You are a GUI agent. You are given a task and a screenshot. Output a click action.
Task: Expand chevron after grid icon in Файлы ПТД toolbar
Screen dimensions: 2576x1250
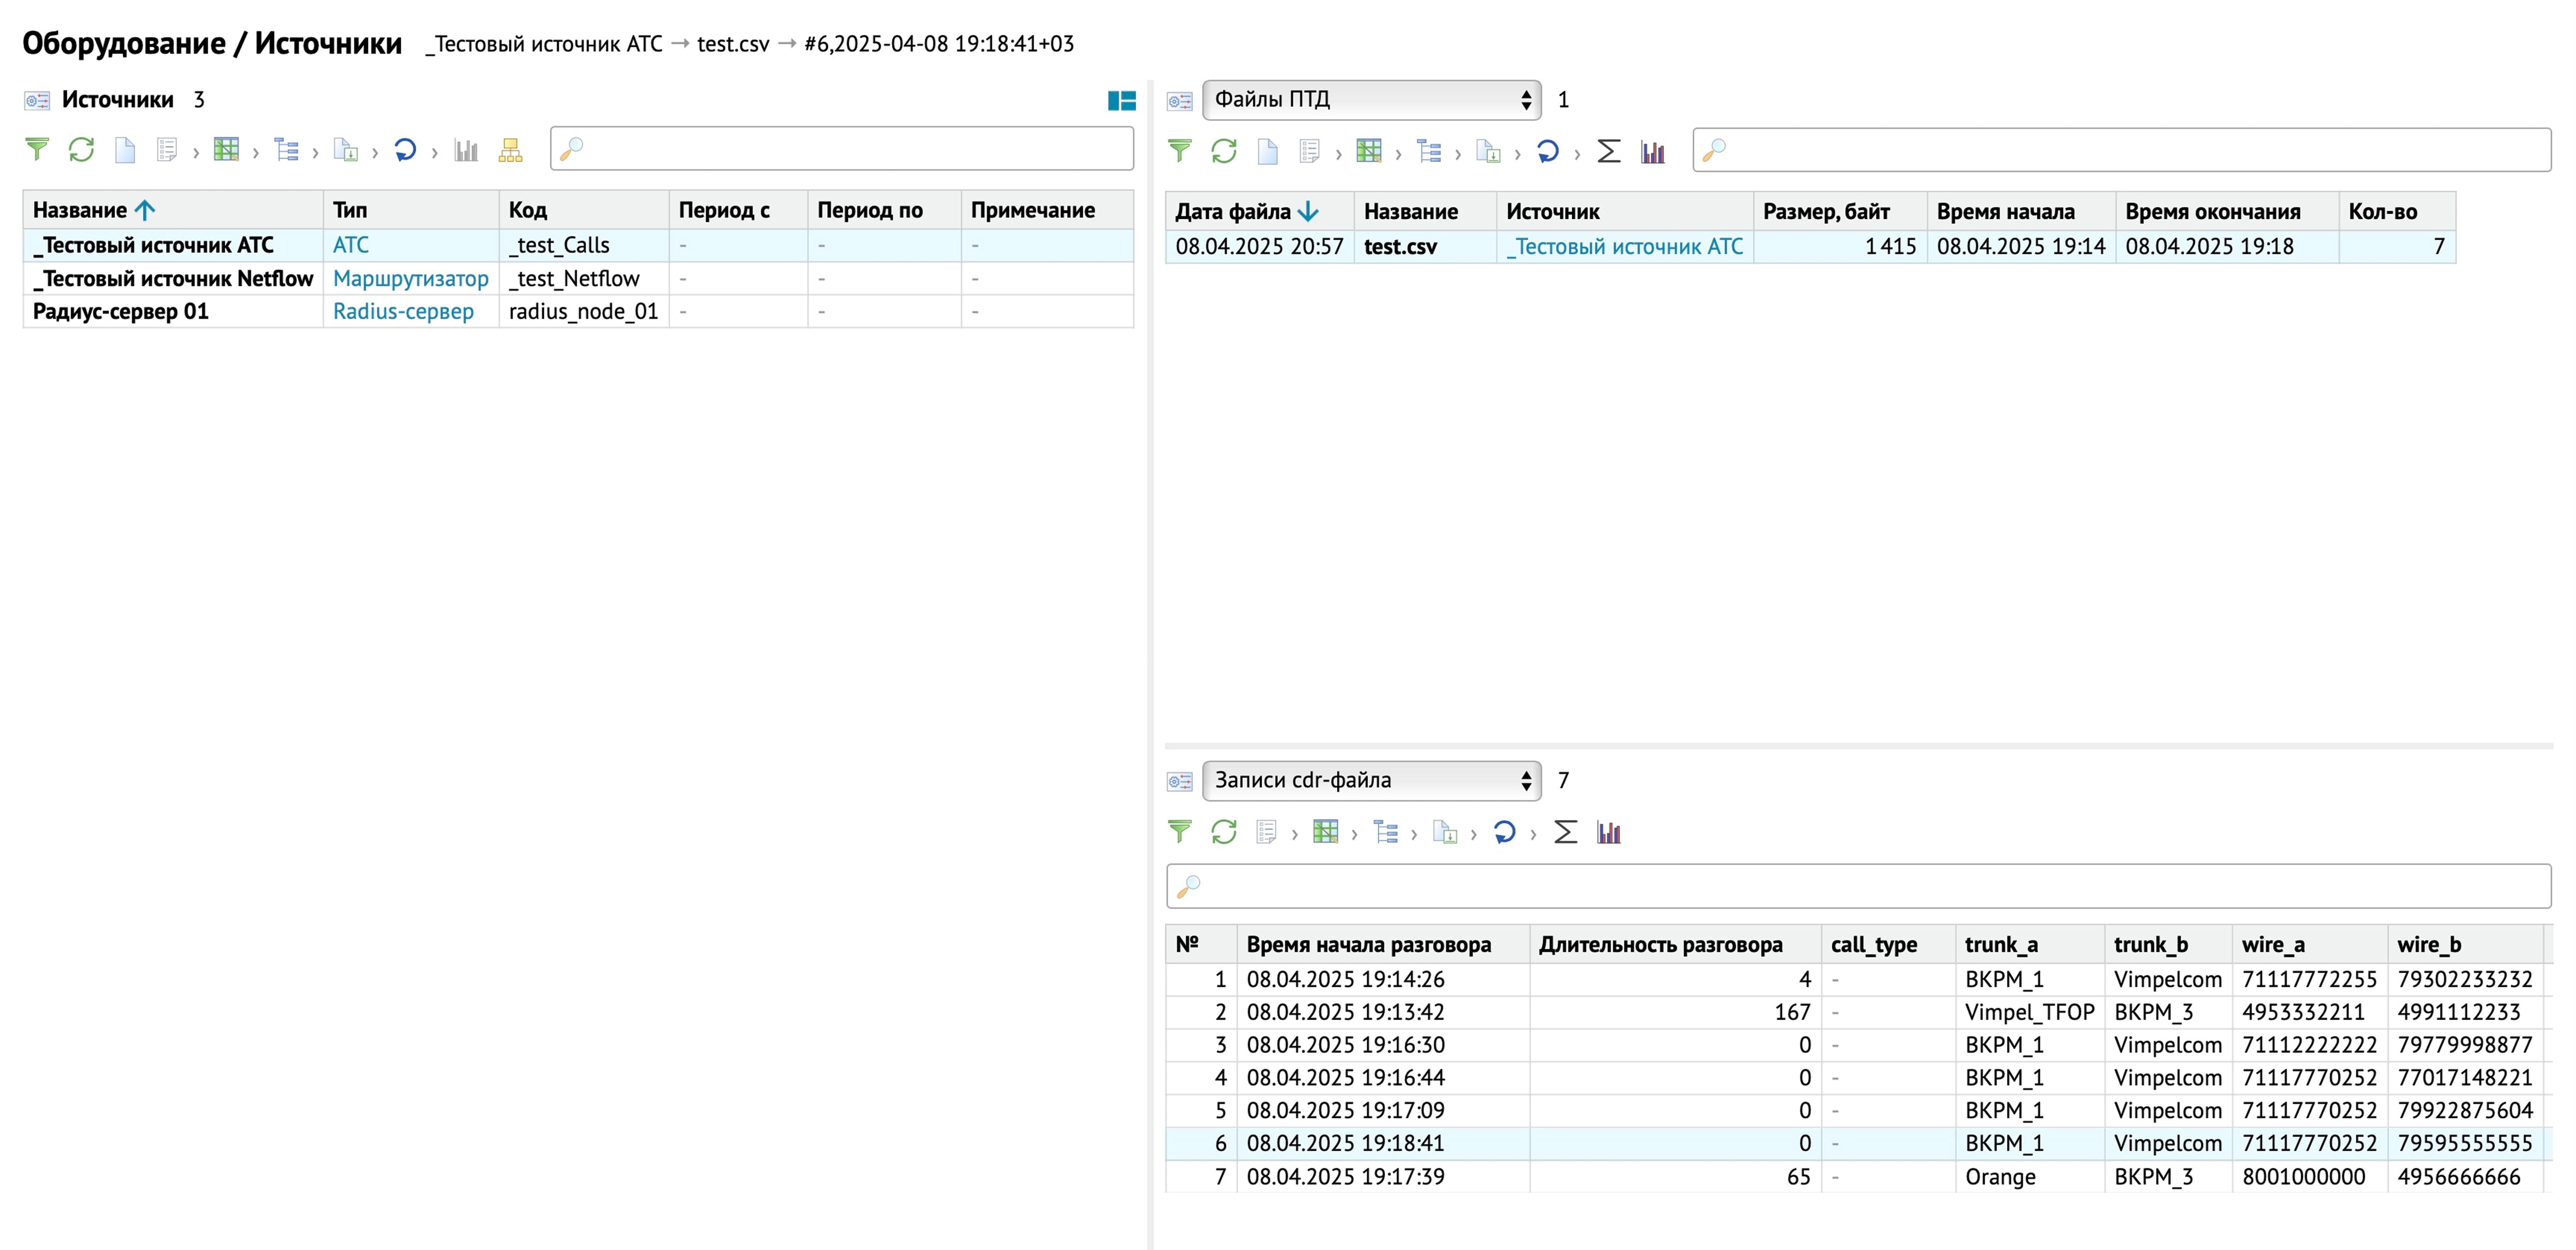(1398, 153)
